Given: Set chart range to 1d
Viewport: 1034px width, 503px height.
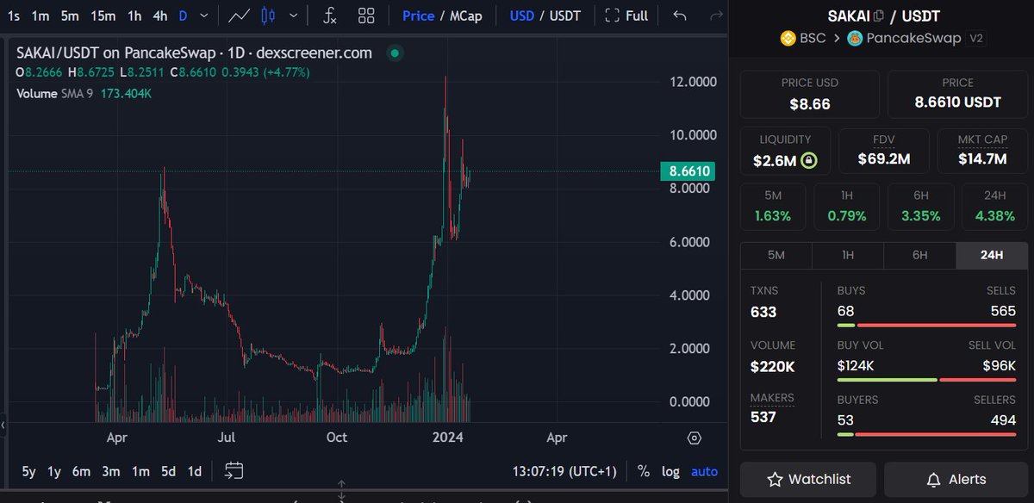Looking at the screenshot, I should pyautogui.click(x=195, y=471).
